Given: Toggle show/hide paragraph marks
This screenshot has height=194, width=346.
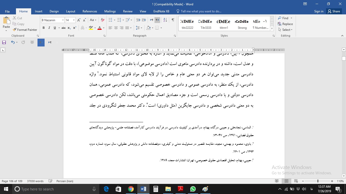Looking at the screenshot, I should pyautogui.click(x=173, y=19).
